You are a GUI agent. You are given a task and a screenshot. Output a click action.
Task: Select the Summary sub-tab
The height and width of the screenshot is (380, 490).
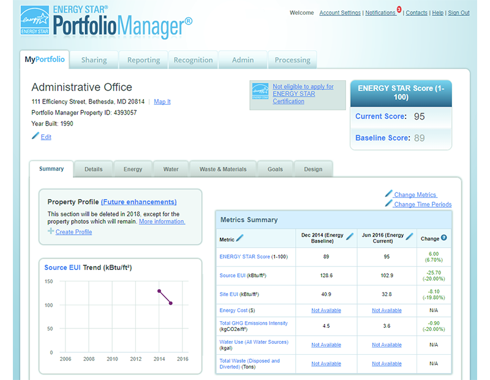[x=51, y=169]
